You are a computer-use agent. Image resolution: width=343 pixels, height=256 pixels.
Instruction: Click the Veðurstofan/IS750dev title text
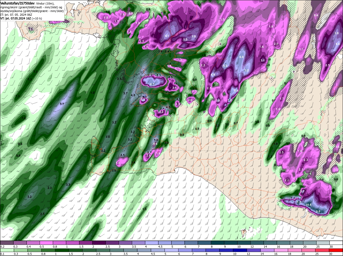click(17, 3)
